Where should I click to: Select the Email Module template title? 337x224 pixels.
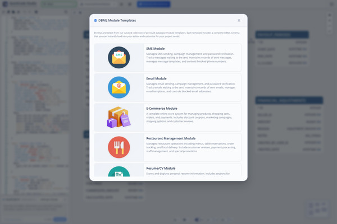tap(156, 78)
